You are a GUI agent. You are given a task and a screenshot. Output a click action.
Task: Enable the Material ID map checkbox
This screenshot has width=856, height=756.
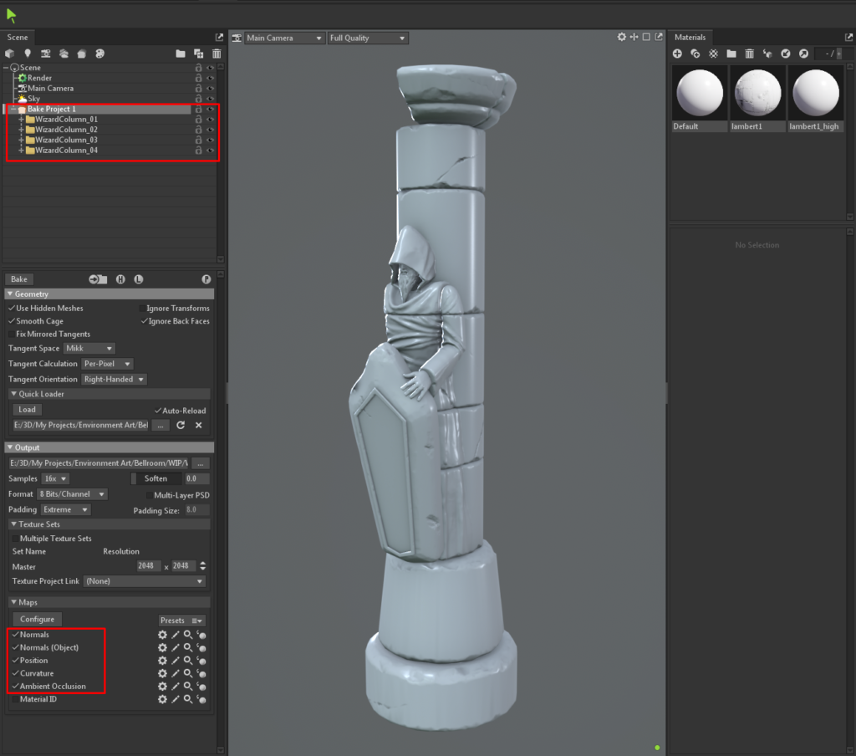[14, 699]
